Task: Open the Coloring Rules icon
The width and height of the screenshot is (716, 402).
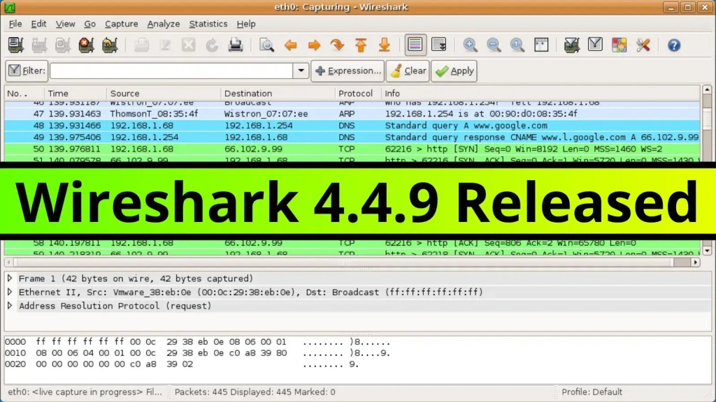Action: pos(618,45)
